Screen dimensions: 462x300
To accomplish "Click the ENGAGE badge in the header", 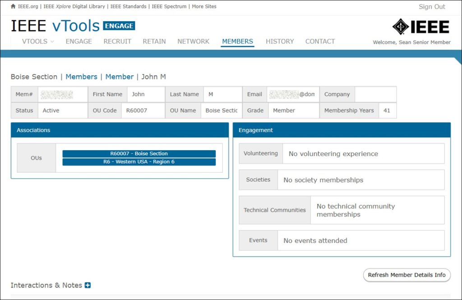I will [x=119, y=26].
